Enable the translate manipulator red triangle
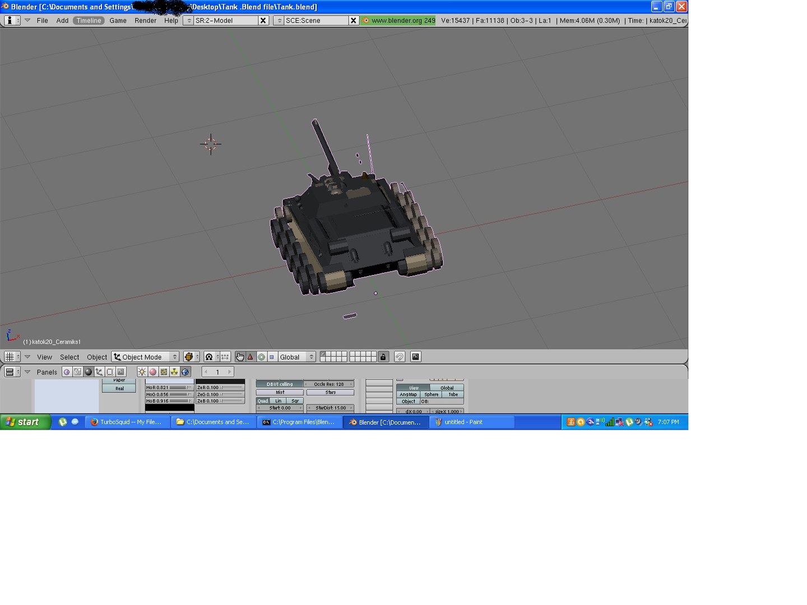The image size is (807, 605). click(251, 357)
